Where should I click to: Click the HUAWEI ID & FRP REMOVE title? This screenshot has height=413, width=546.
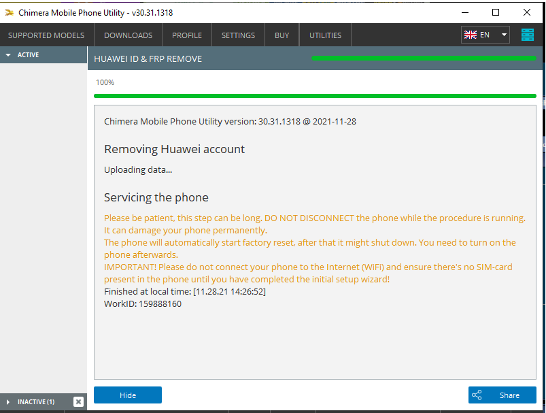click(x=148, y=59)
